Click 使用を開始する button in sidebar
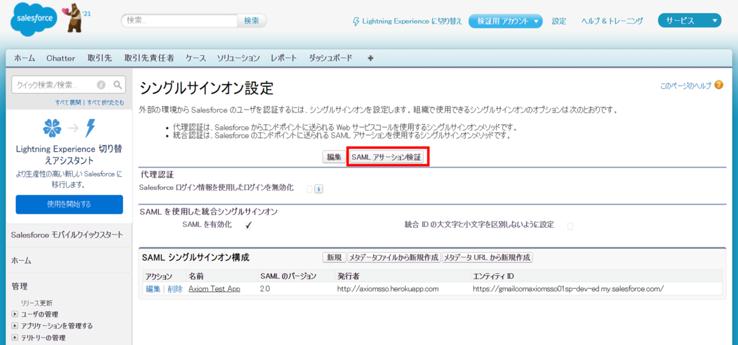The width and height of the screenshot is (738, 345). point(69,204)
